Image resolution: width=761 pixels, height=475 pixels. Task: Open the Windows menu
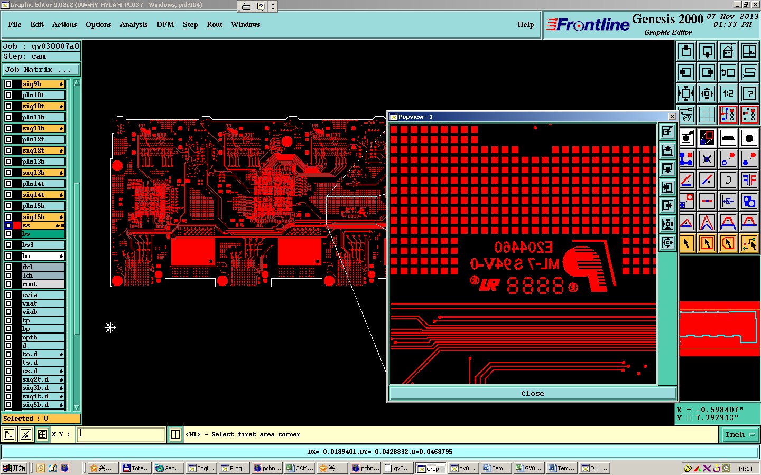point(246,24)
